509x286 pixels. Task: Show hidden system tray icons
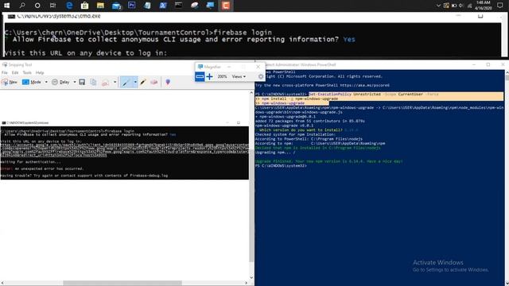(438, 6)
